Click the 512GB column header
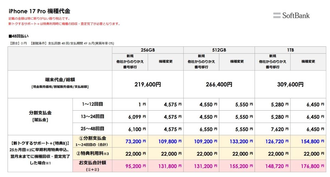 click(x=219, y=50)
